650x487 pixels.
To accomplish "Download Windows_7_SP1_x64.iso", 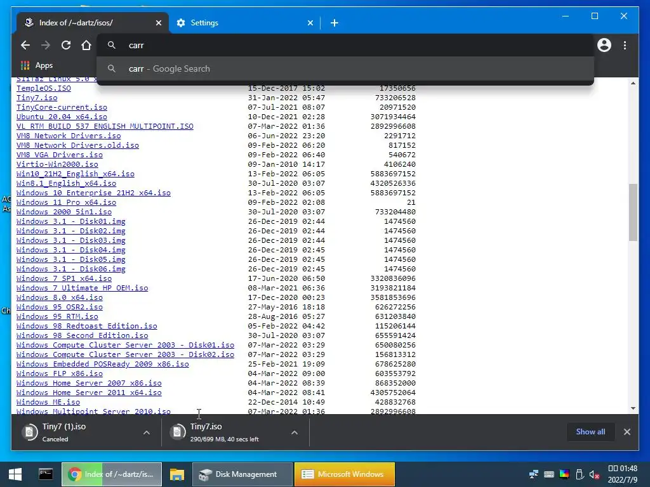I will 64,279.
